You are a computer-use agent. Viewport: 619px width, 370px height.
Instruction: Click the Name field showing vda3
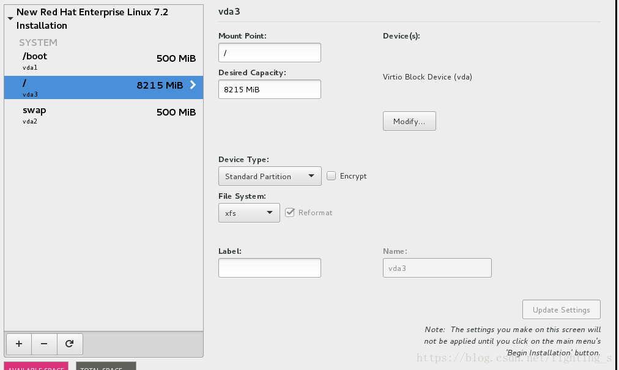click(437, 268)
